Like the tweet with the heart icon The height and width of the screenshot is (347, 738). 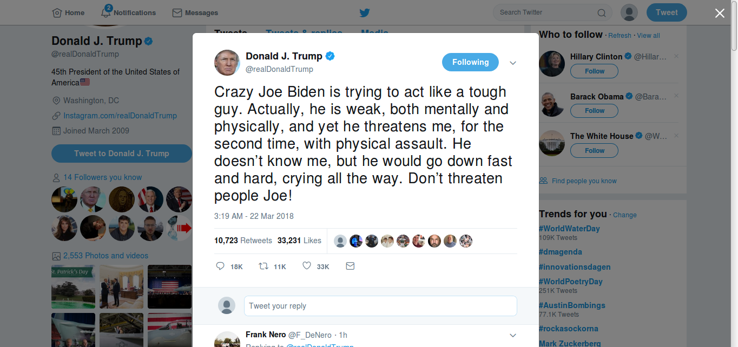point(307,265)
